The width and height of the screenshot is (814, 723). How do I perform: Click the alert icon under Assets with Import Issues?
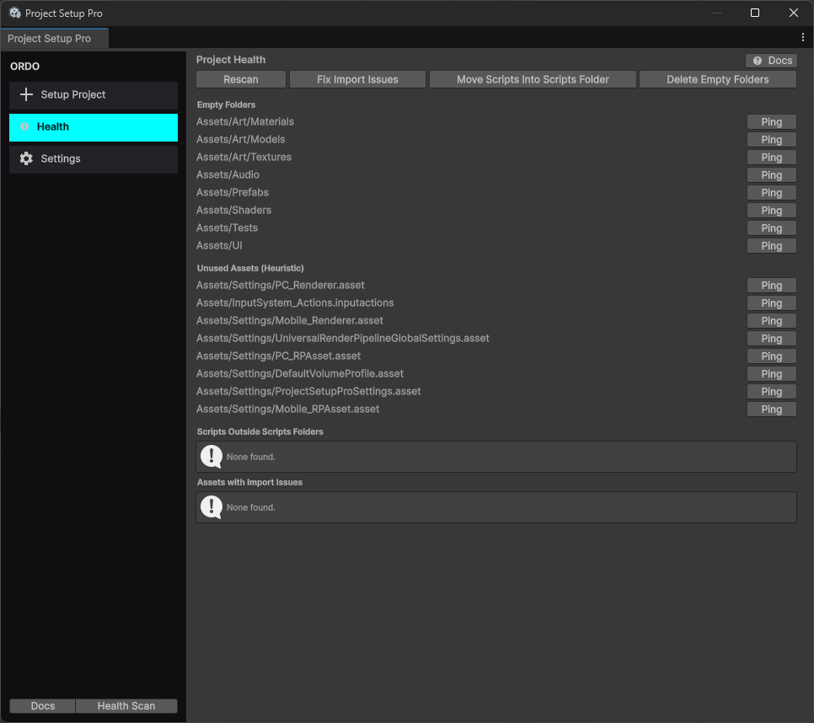coord(212,507)
